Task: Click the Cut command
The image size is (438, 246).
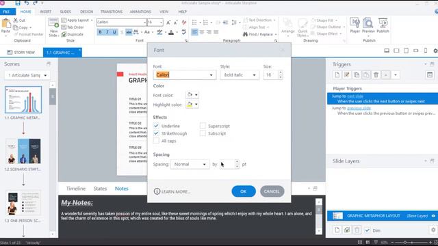Action: [19, 20]
